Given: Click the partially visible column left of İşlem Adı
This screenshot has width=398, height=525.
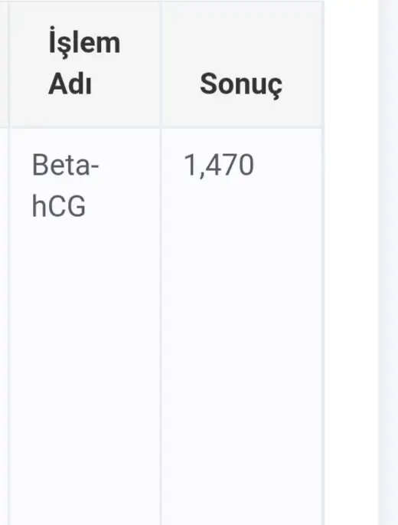Looking at the screenshot, I should click(x=3, y=326).
